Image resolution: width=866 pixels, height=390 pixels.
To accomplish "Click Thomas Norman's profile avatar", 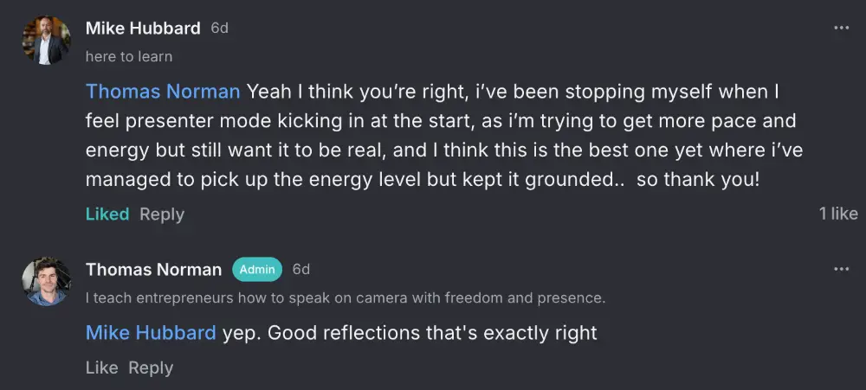I will (x=47, y=281).
